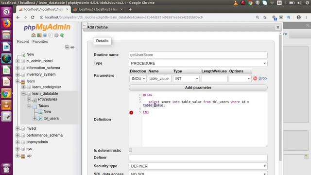Open the performance_schema database
This screenshot has height=175, width=311.
[44, 135]
